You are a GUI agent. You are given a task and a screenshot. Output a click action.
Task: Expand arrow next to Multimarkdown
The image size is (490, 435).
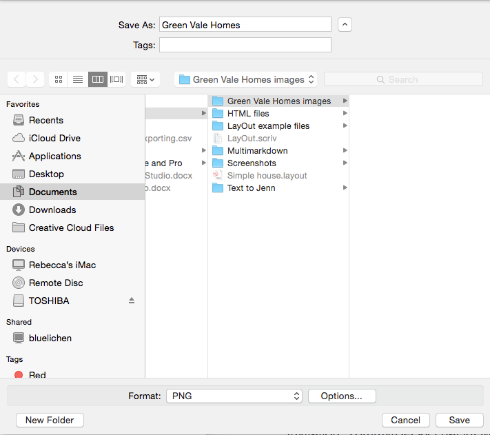(345, 150)
